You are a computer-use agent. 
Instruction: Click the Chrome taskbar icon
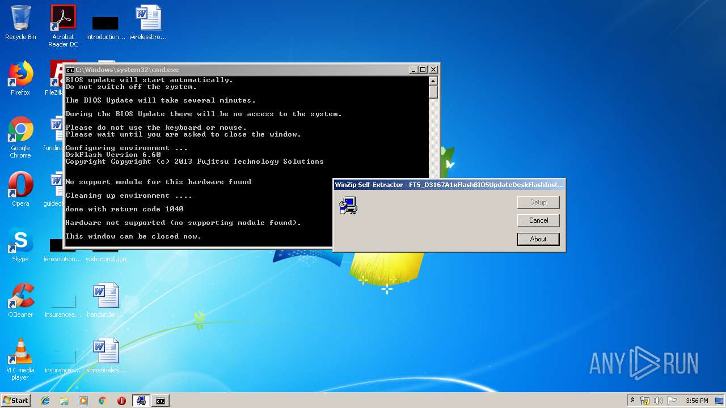[103, 401]
